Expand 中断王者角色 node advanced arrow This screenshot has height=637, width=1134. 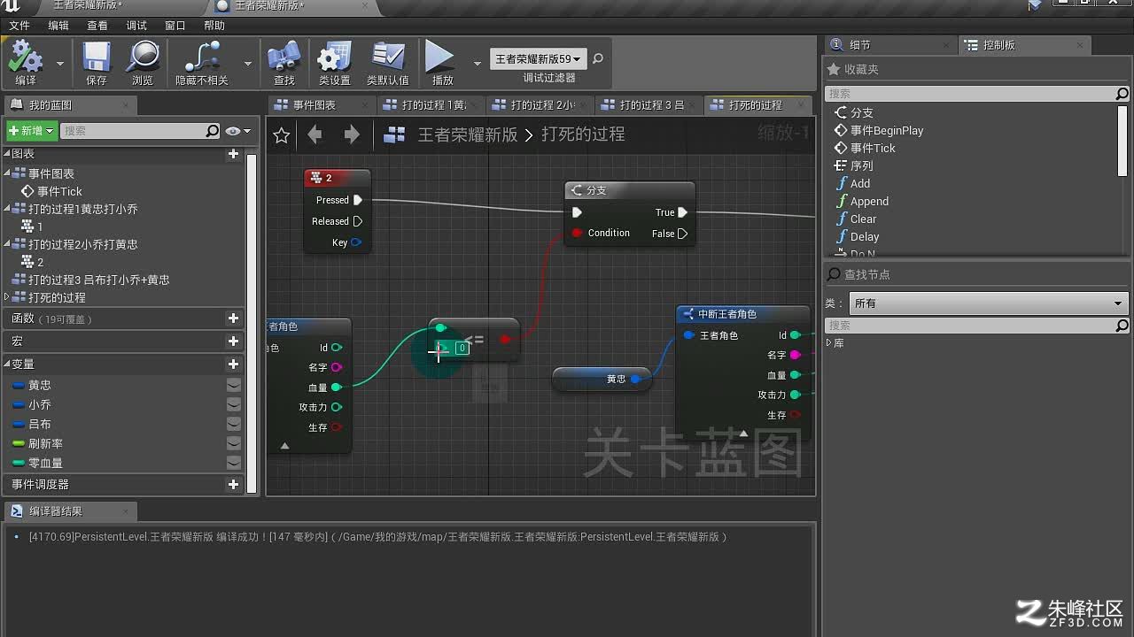743,434
